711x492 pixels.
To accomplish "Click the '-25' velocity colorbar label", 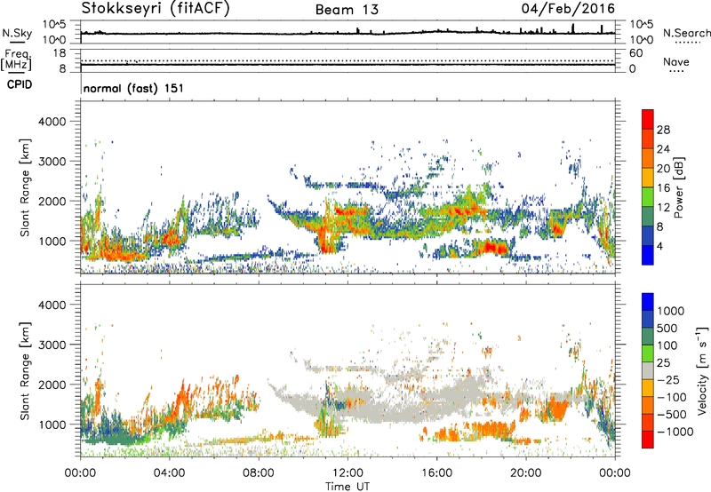I will (x=671, y=380).
